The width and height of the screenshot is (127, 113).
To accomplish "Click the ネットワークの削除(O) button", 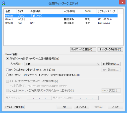I will [x=110, y=49].
